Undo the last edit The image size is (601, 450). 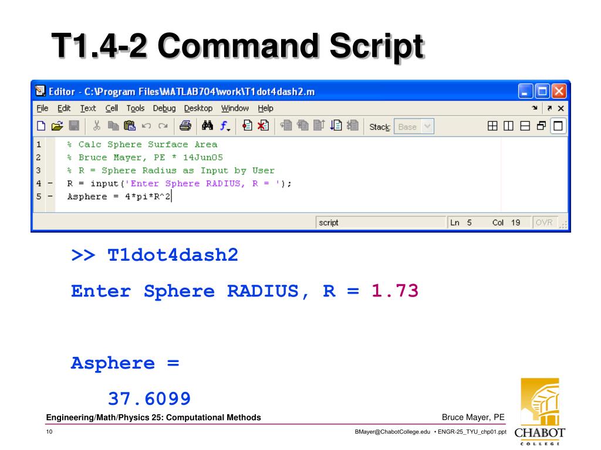pyautogui.click(x=146, y=126)
